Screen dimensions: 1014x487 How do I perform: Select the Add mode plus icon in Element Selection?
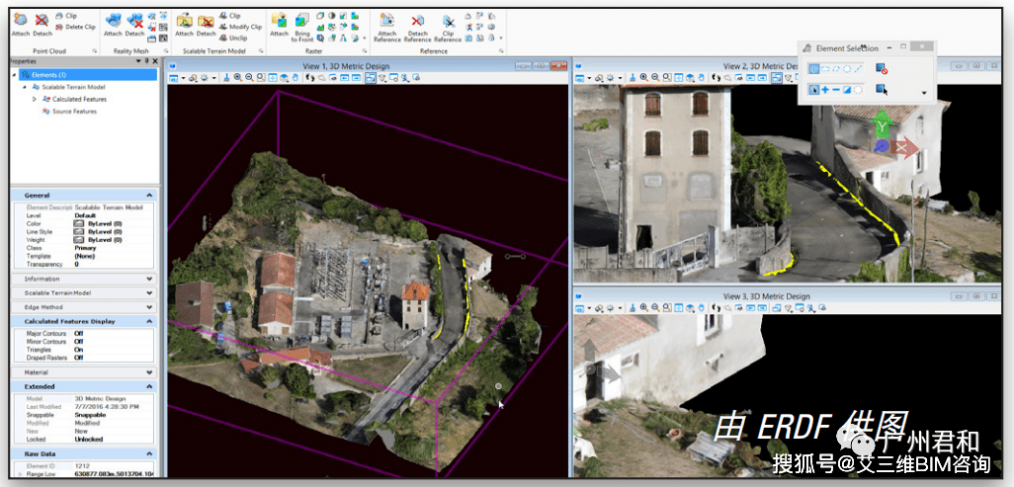pos(825,90)
